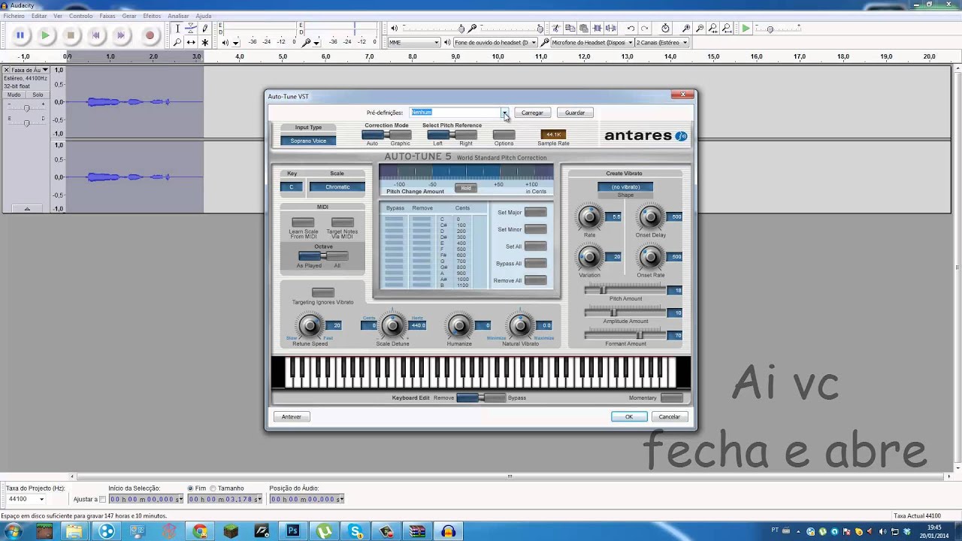
Task: Select the Multi-tool asterisk icon
Action: [x=204, y=42]
